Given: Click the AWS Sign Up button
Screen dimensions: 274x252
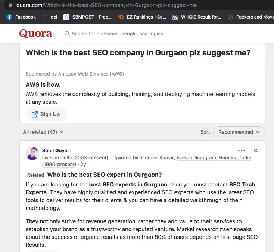Looking at the screenshot, I should click(x=46, y=114).
